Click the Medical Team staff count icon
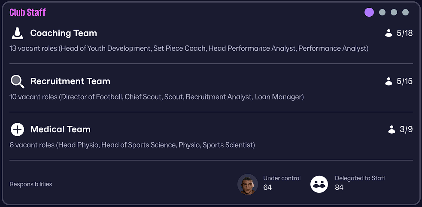 (x=392, y=129)
